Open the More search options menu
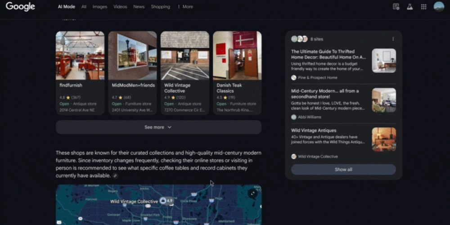 [x=185, y=7]
